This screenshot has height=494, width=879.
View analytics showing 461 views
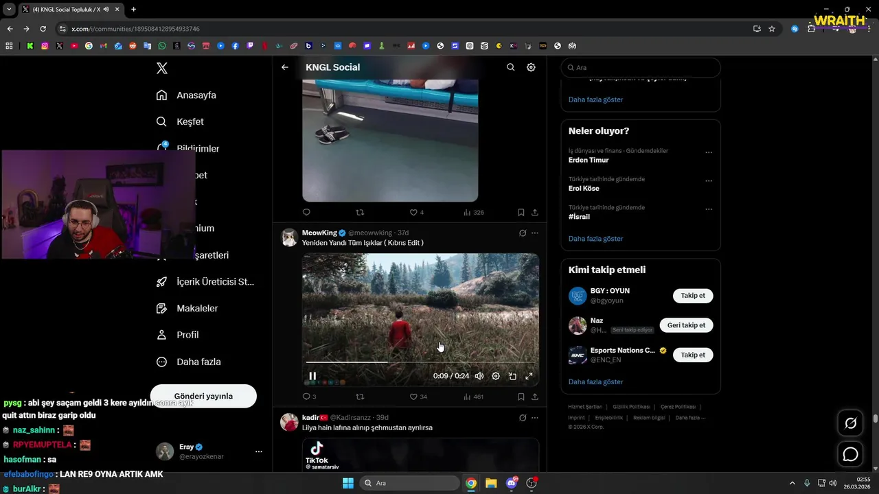pyautogui.click(x=473, y=397)
